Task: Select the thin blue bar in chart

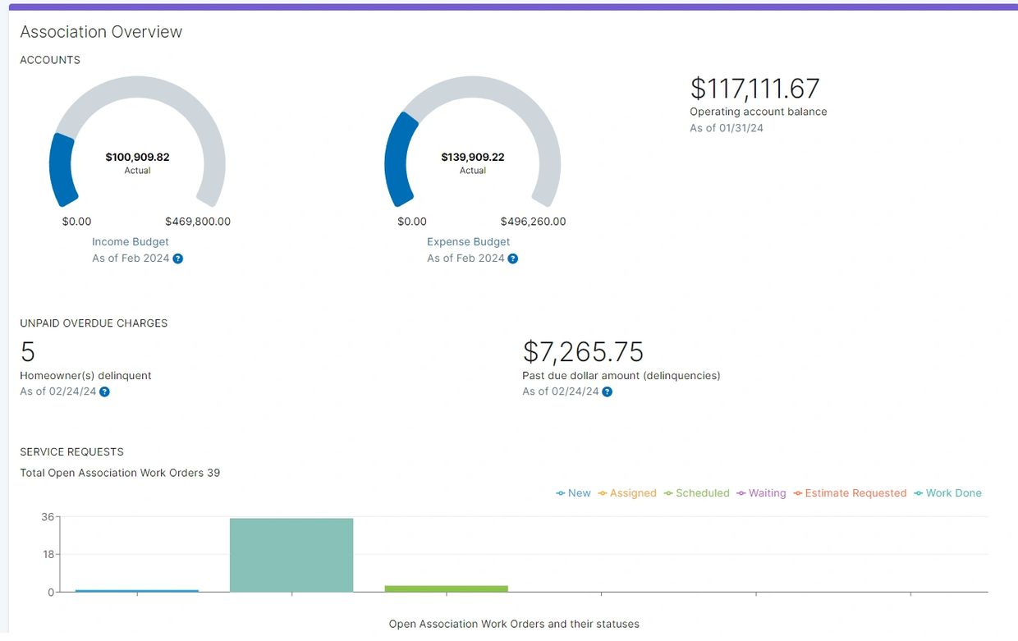Action: tap(136, 590)
